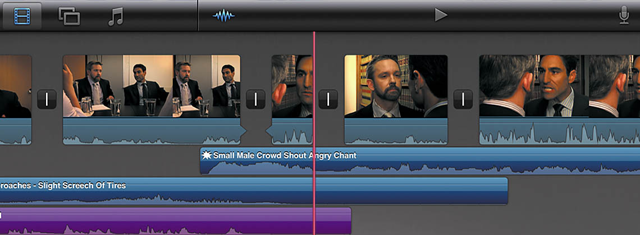Select the Slight Screech Of Tires audio clip

click(x=253, y=191)
